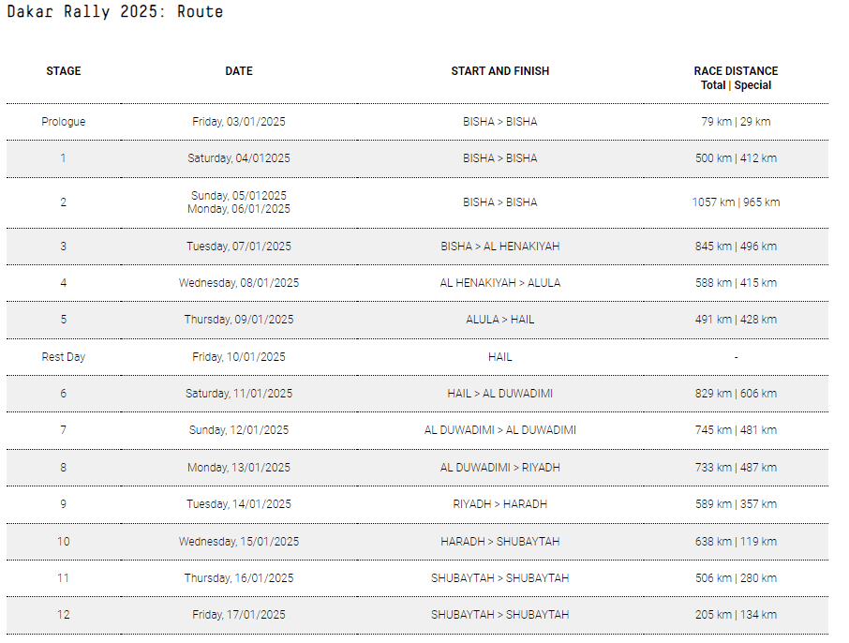The height and width of the screenshot is (643, 849).
Task: Click the Prologue stage cell
Action: coord(64,121)
